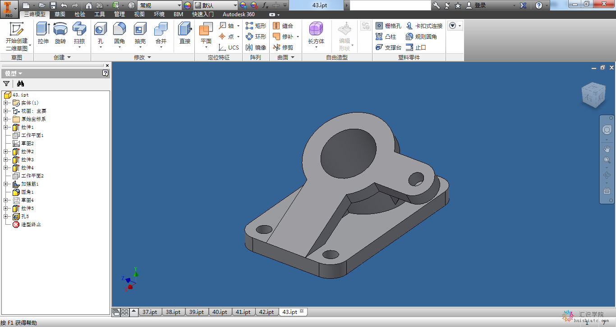Open the Autodesk 360 ribbon tab
616x327 pixels.
(x=239, y=14)
